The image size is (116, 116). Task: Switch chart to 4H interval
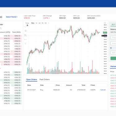(x=40, y=23)
